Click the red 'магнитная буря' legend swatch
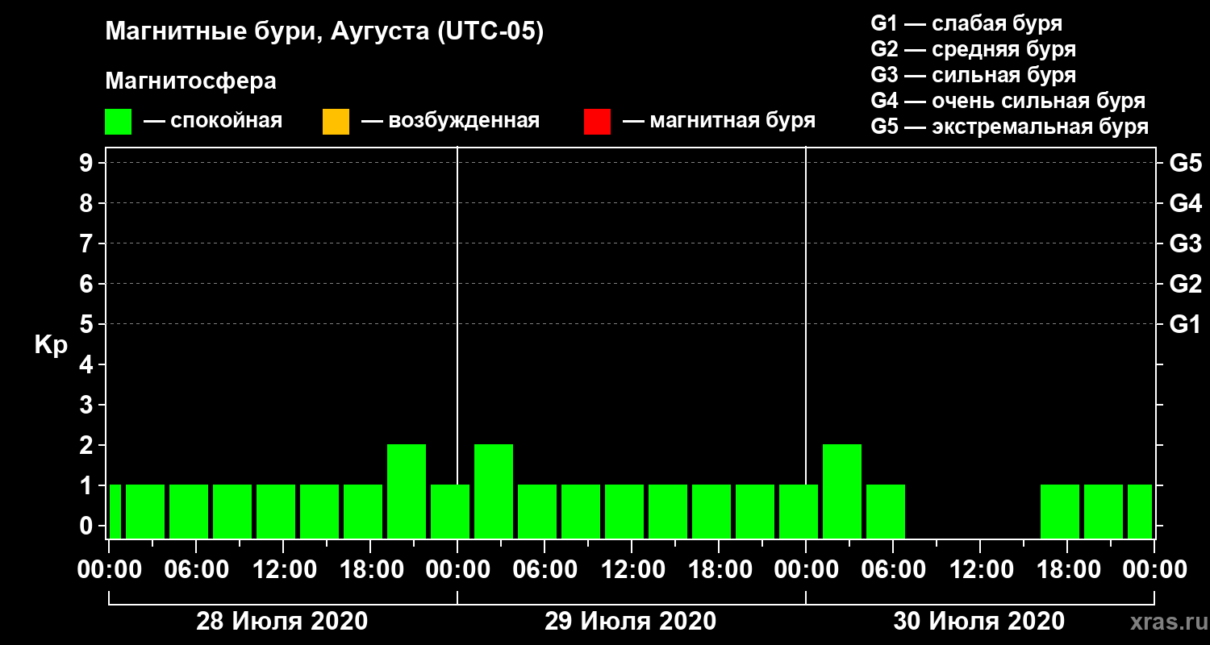This screenshot has height=645, width=1210. (x=597, y=122)
